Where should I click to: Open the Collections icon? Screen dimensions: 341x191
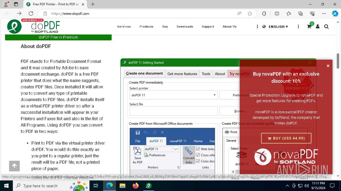point(301,14)
